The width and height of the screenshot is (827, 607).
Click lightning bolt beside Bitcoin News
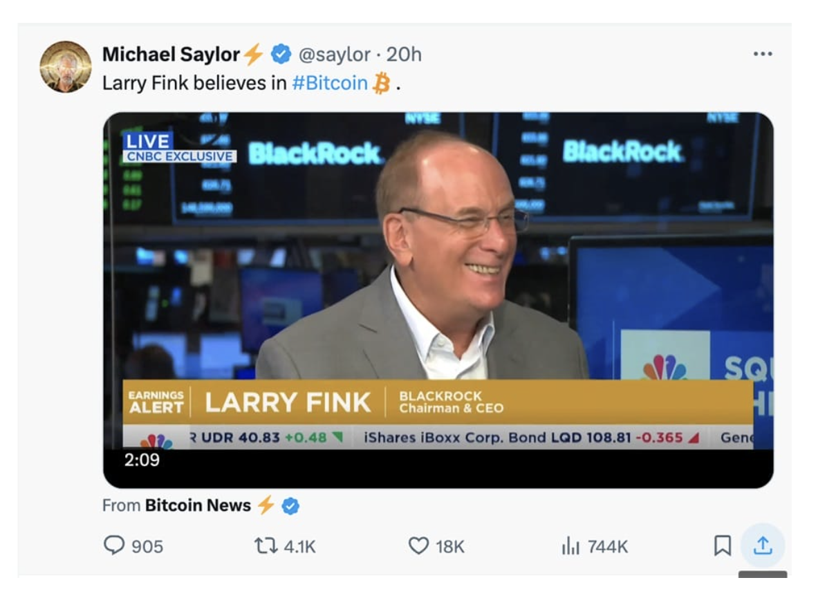point(266,505)
